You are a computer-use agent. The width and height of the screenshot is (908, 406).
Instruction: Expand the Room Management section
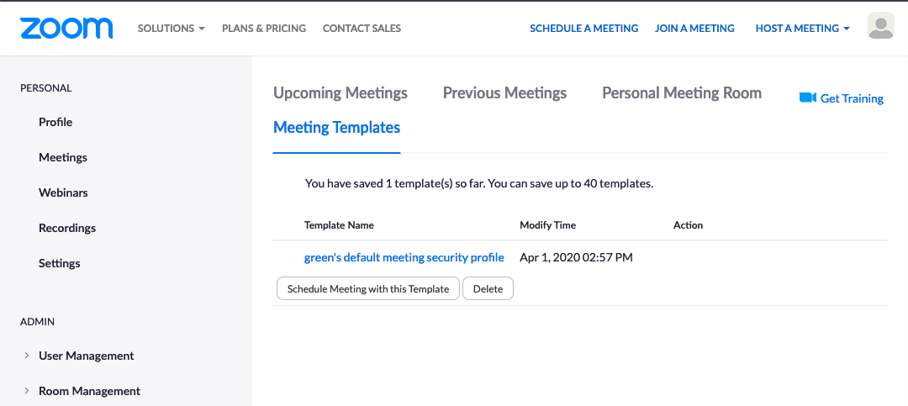[x=89, y=391]
